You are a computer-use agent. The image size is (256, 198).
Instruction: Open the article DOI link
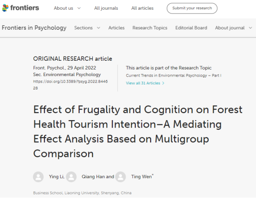click(x=70, y=85)
